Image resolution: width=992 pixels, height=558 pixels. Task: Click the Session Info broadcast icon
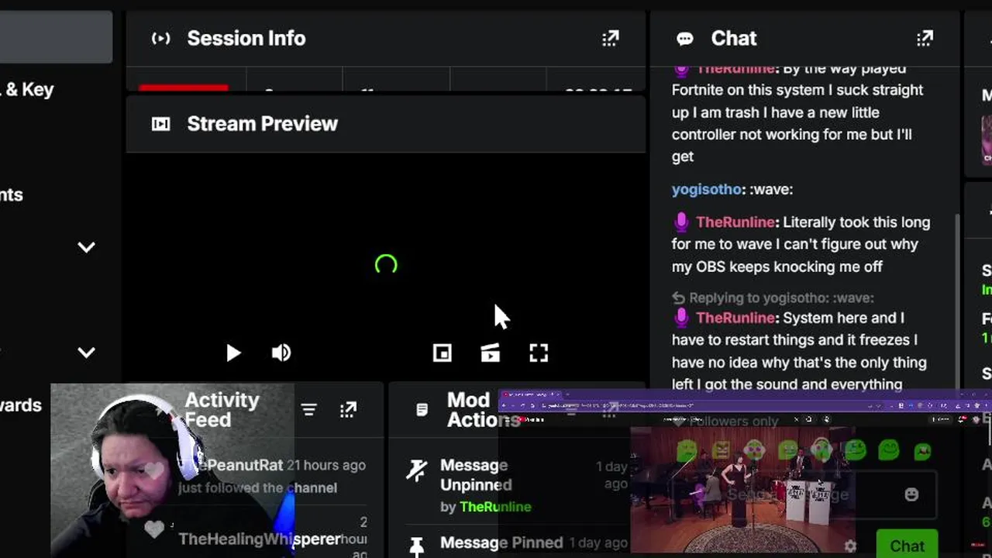[x=160, y=38]
